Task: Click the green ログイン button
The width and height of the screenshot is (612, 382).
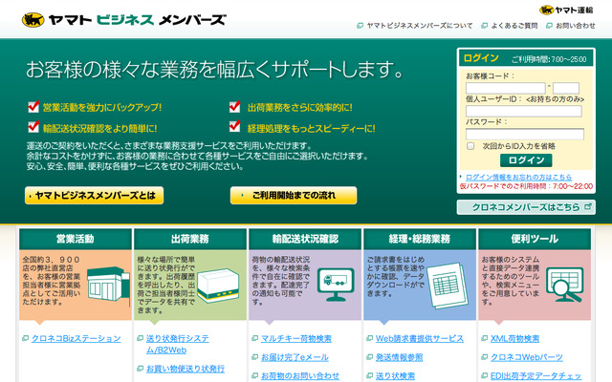Action: pyautogui.click(x=526, y=160)
